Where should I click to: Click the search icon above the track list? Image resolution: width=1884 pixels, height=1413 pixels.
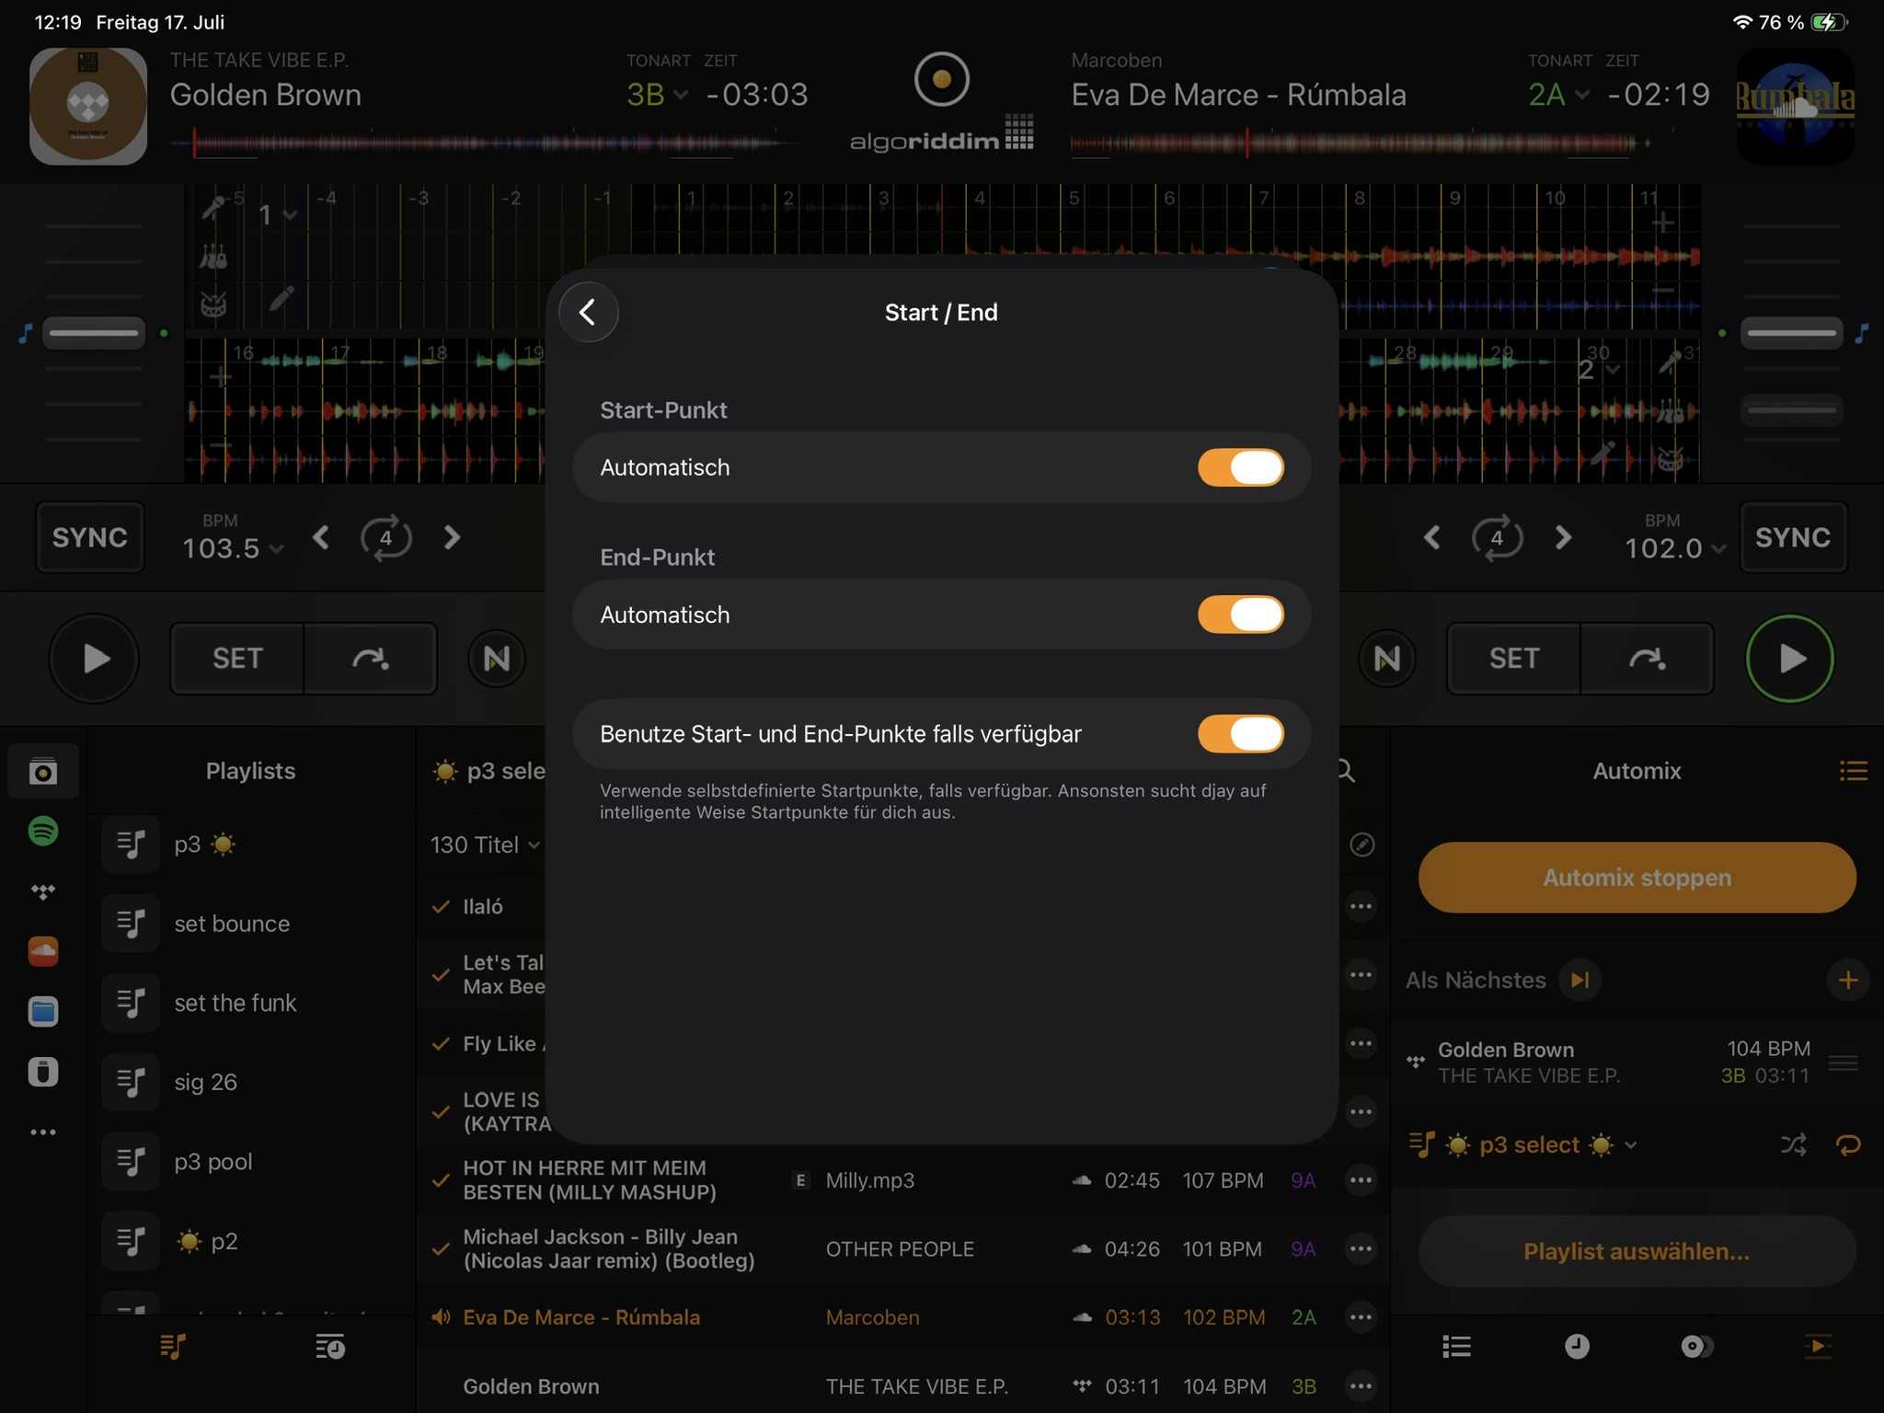click(1347, 771)
